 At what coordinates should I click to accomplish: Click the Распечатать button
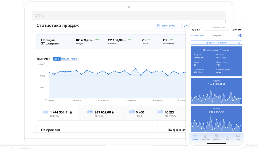[x=166, y=26]
